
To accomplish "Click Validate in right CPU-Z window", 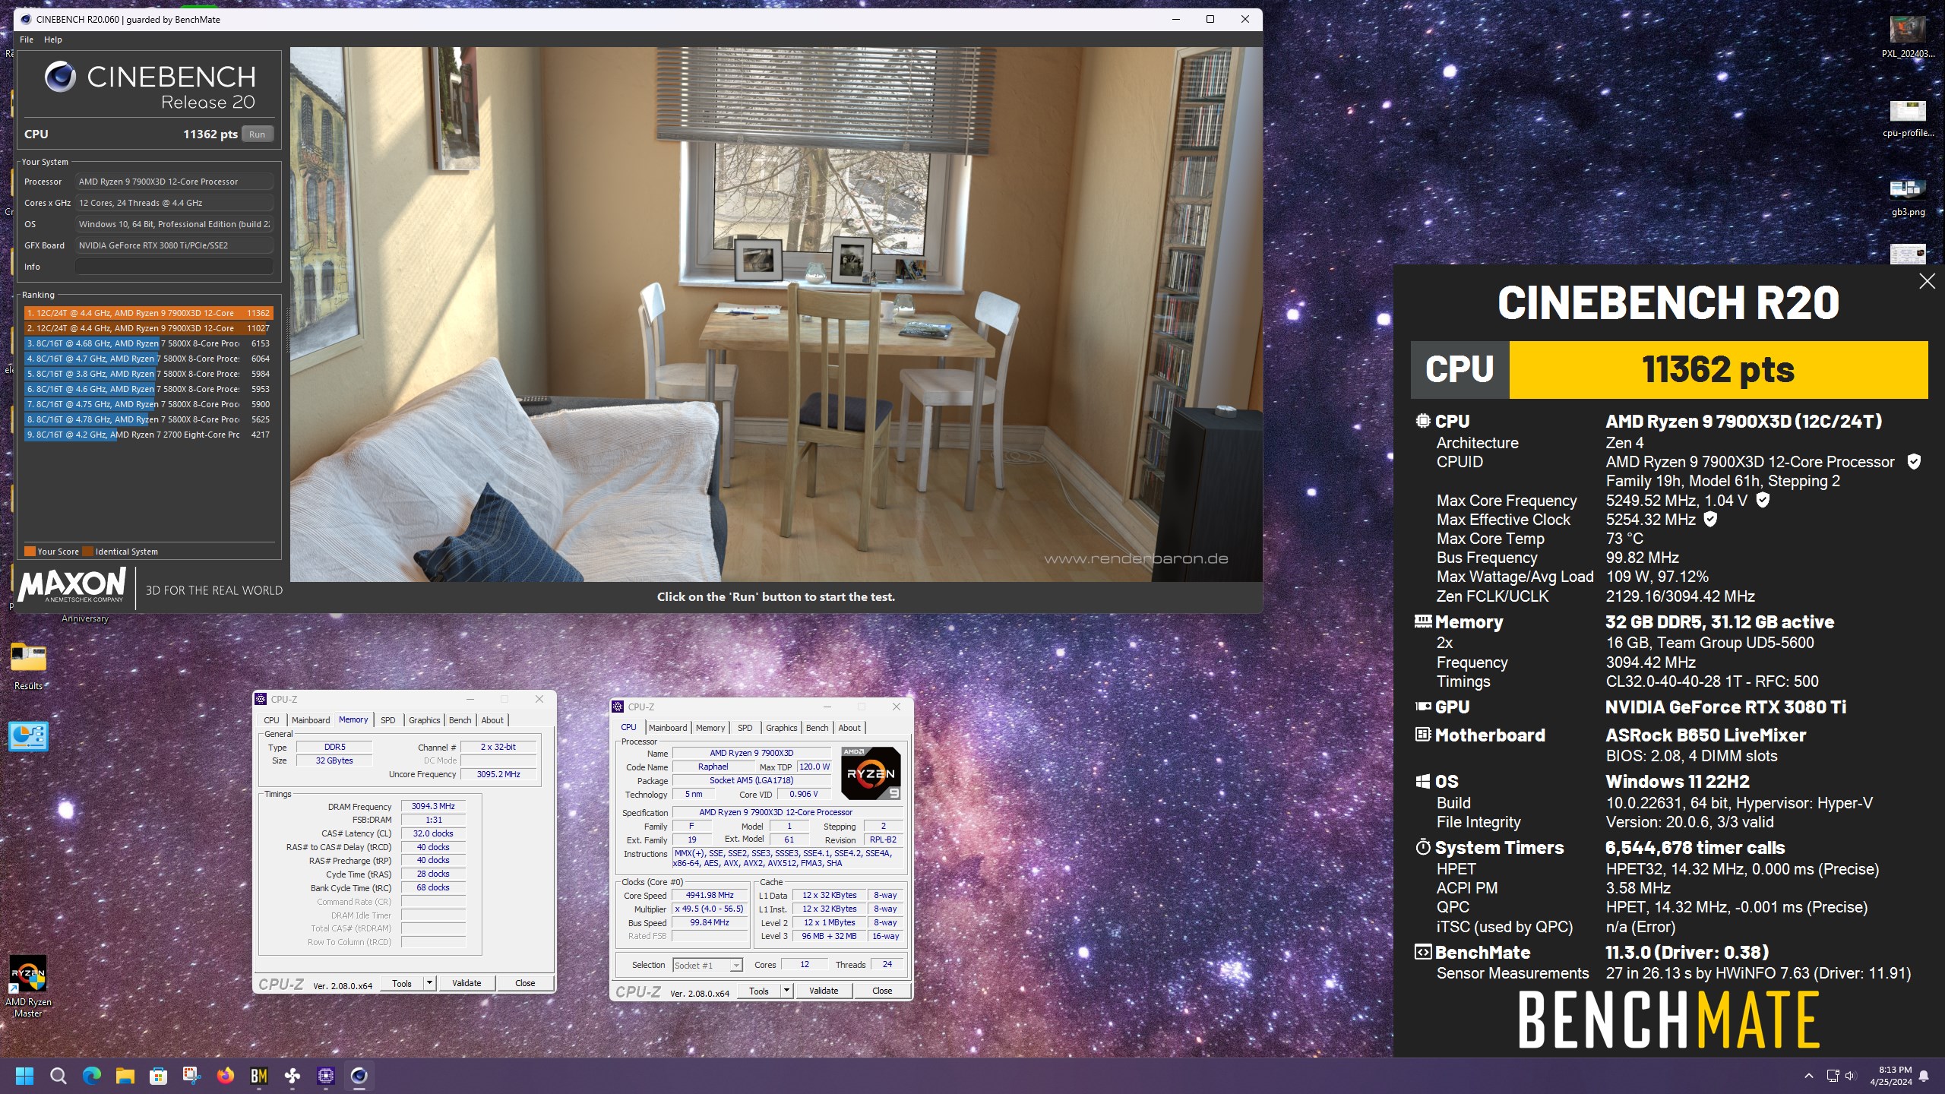I will click(824, 991).
